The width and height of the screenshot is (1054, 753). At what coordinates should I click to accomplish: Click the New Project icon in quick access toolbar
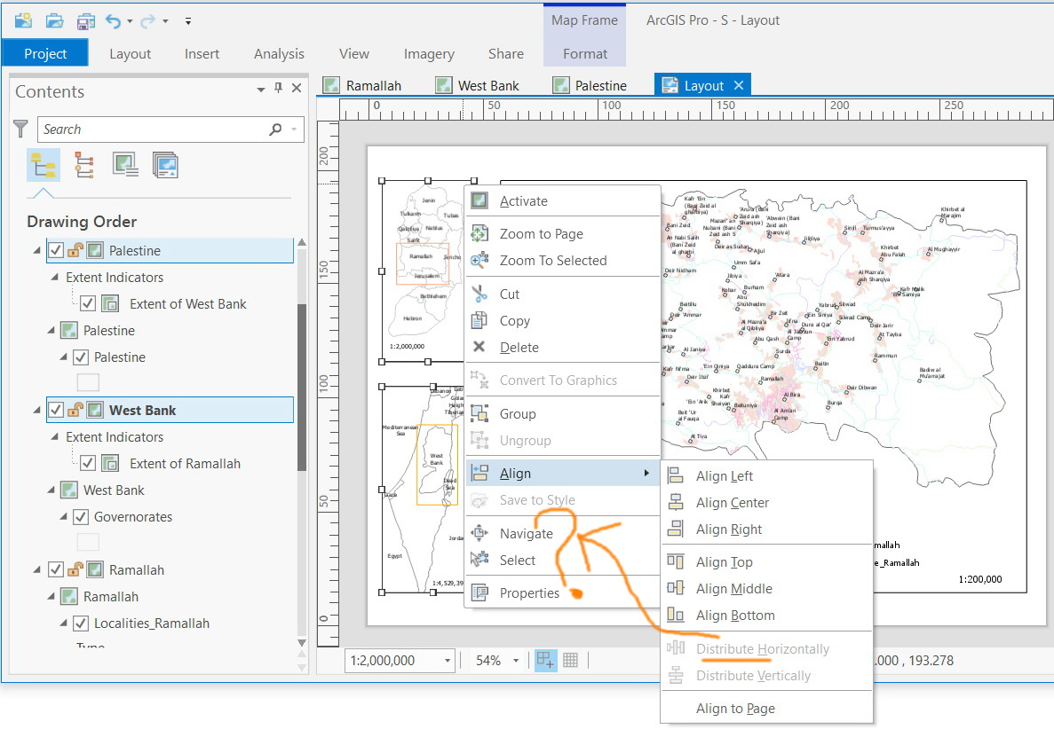(23, 20)
